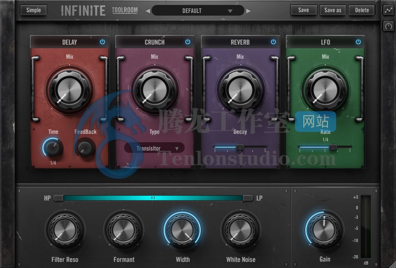Click the Gain knob
The width and height of the screenshot is (396, 268).
(324, 230)
